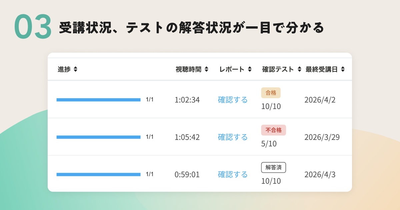The image size is (400, 210).
Task: Click the 2026/4/2 date cell
Action: tap(320, 100)
